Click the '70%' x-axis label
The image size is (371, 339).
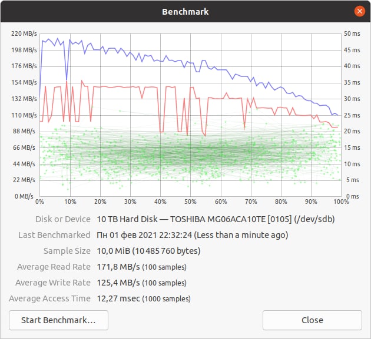(x=251, y=202)
